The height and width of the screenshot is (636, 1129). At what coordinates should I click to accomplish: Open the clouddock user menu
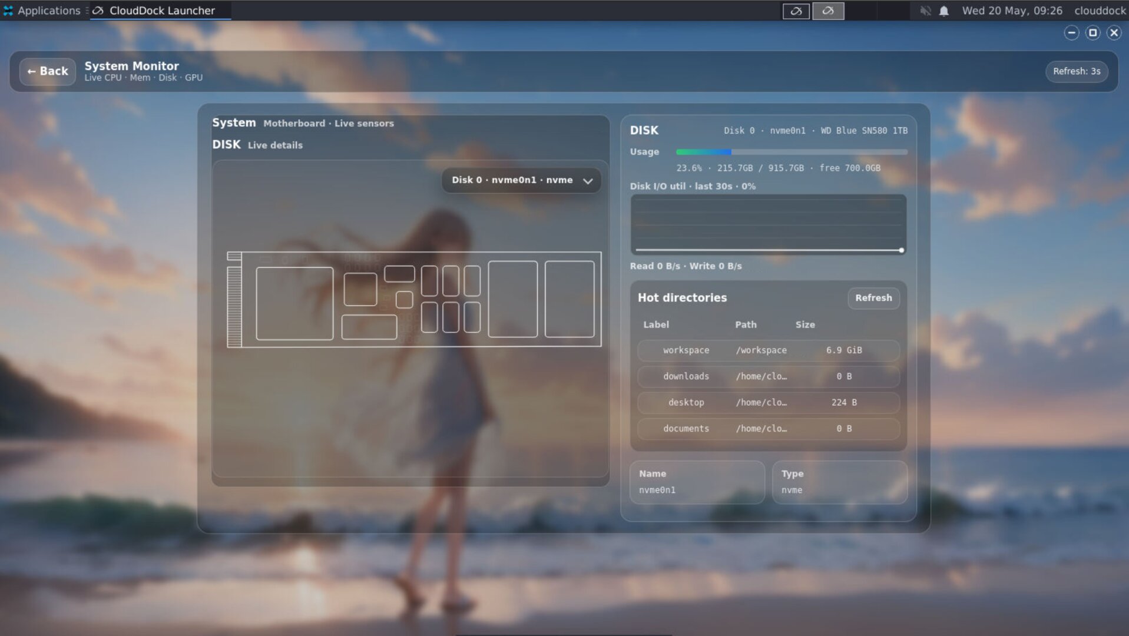(1099, 11)
